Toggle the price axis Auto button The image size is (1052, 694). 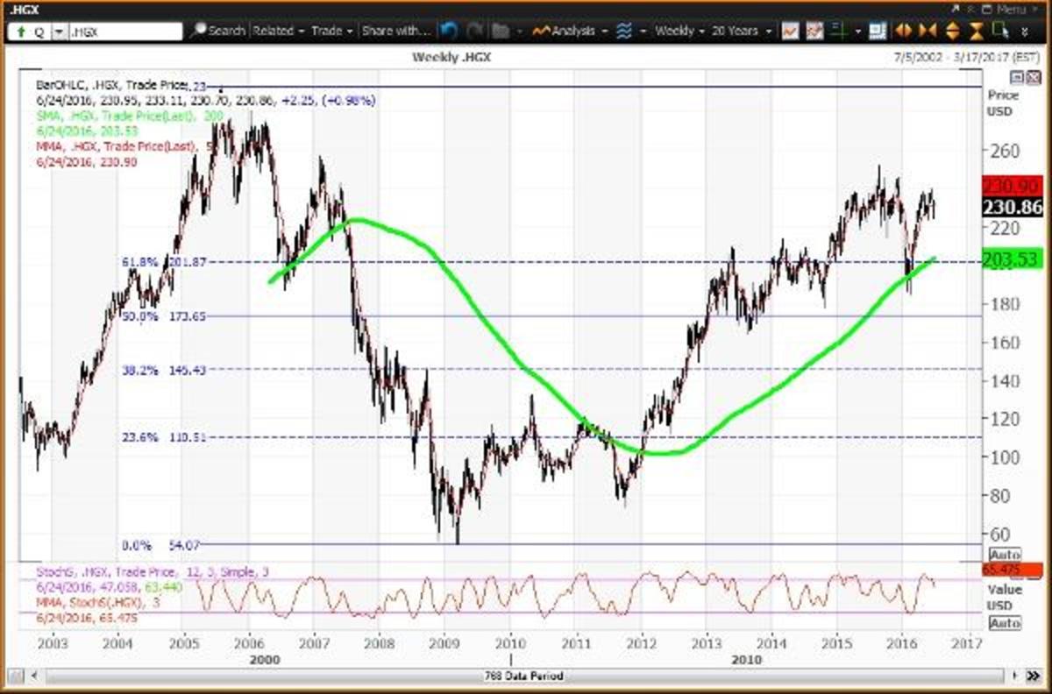1004,555
